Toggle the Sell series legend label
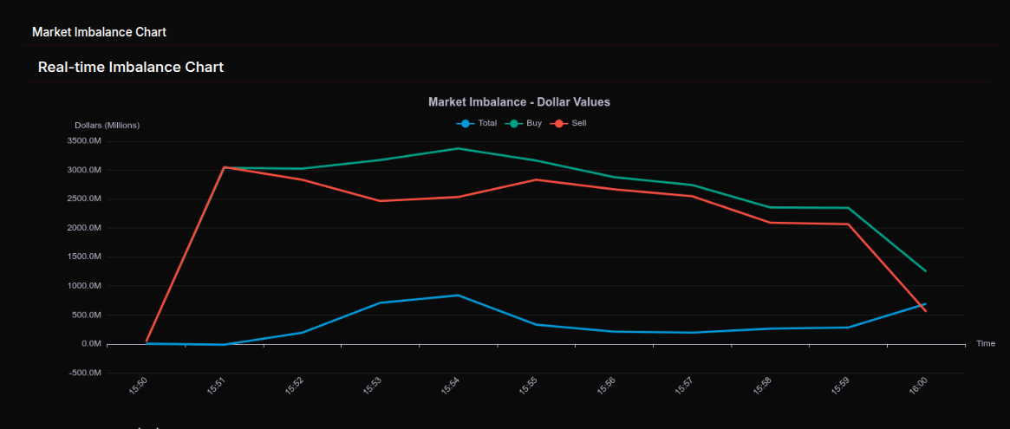Screen dimensions: 1010x429 579,123
